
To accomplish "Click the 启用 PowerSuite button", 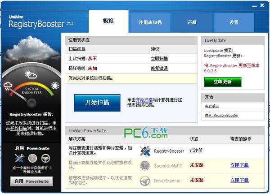I will 31,181.
